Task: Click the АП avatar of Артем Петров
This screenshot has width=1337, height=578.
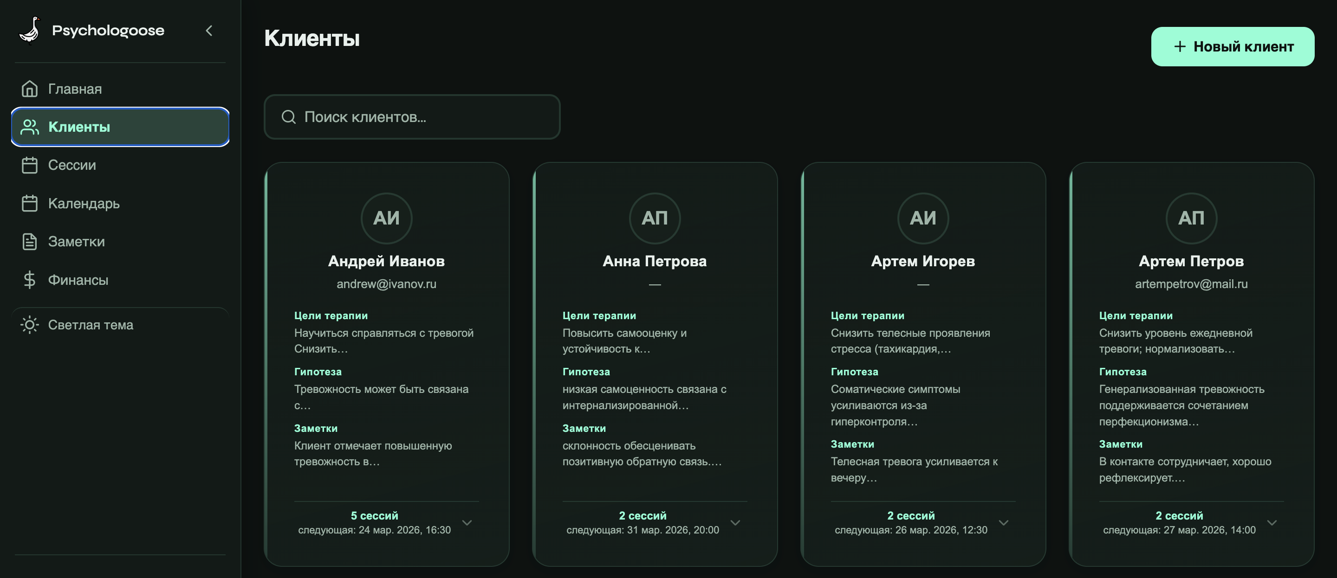Action: 1191,218
